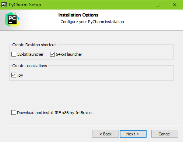Toggle the .py association checkbox
183x142 pixels.
pyautogui.click(x=14, y=75)
